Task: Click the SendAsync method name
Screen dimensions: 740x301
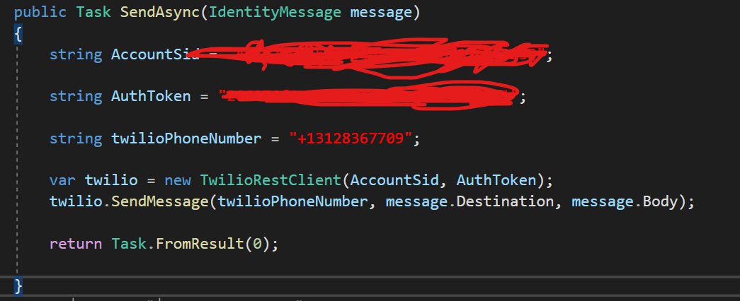Action: pos(161,12)
